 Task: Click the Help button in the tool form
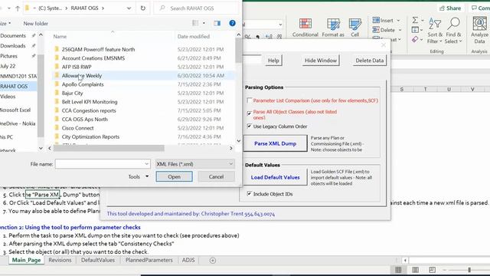tap(273, 61)
